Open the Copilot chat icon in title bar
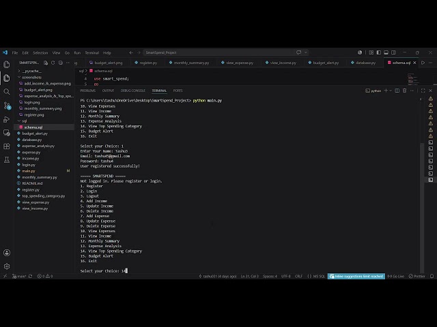Screen dimensions: 437x327 (299, 52)
